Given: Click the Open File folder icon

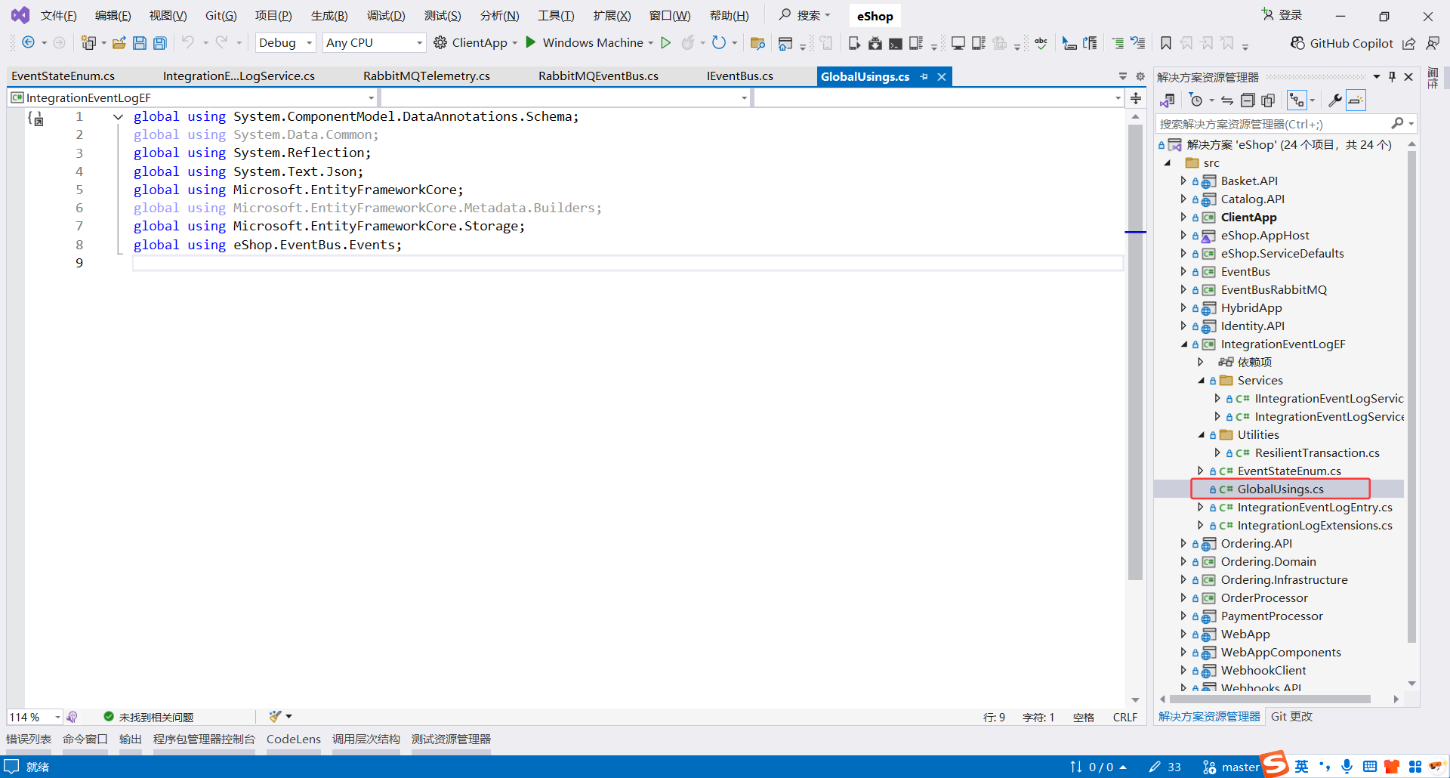Looking at the screenshot, I should click(119, 43).
